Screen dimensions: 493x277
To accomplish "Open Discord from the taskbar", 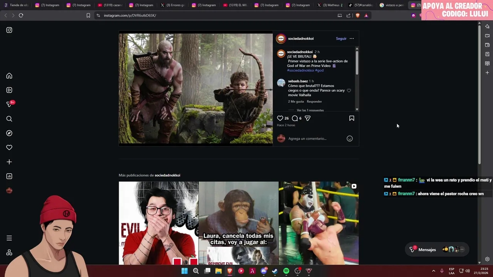I will tap(264, 271).
